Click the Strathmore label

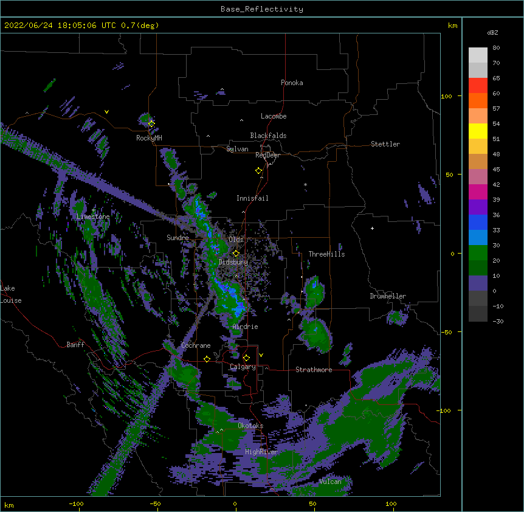pos(314,370)
